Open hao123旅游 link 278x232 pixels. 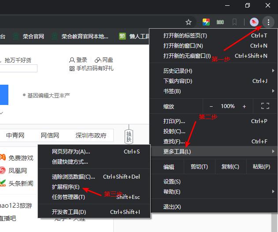15,206
